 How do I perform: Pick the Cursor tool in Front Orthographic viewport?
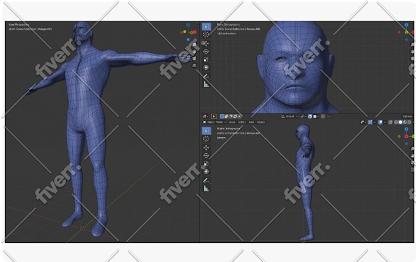206,34
